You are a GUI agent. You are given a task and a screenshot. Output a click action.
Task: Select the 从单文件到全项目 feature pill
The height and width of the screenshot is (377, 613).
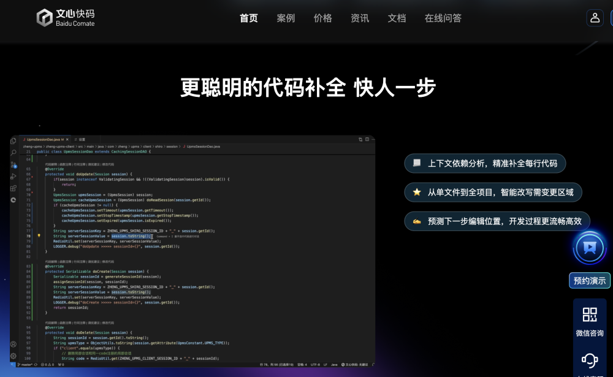493,192
